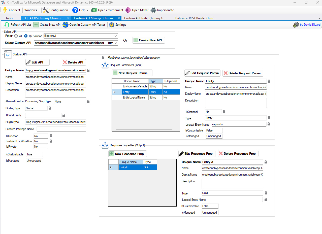
Task: Switch to the Tools tab
Action: (9, 18)
